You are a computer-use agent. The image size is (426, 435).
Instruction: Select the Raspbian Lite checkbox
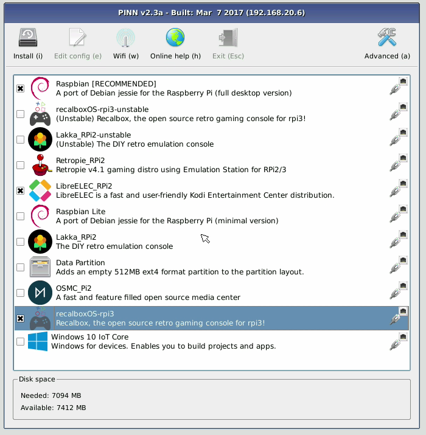[20, 216]
